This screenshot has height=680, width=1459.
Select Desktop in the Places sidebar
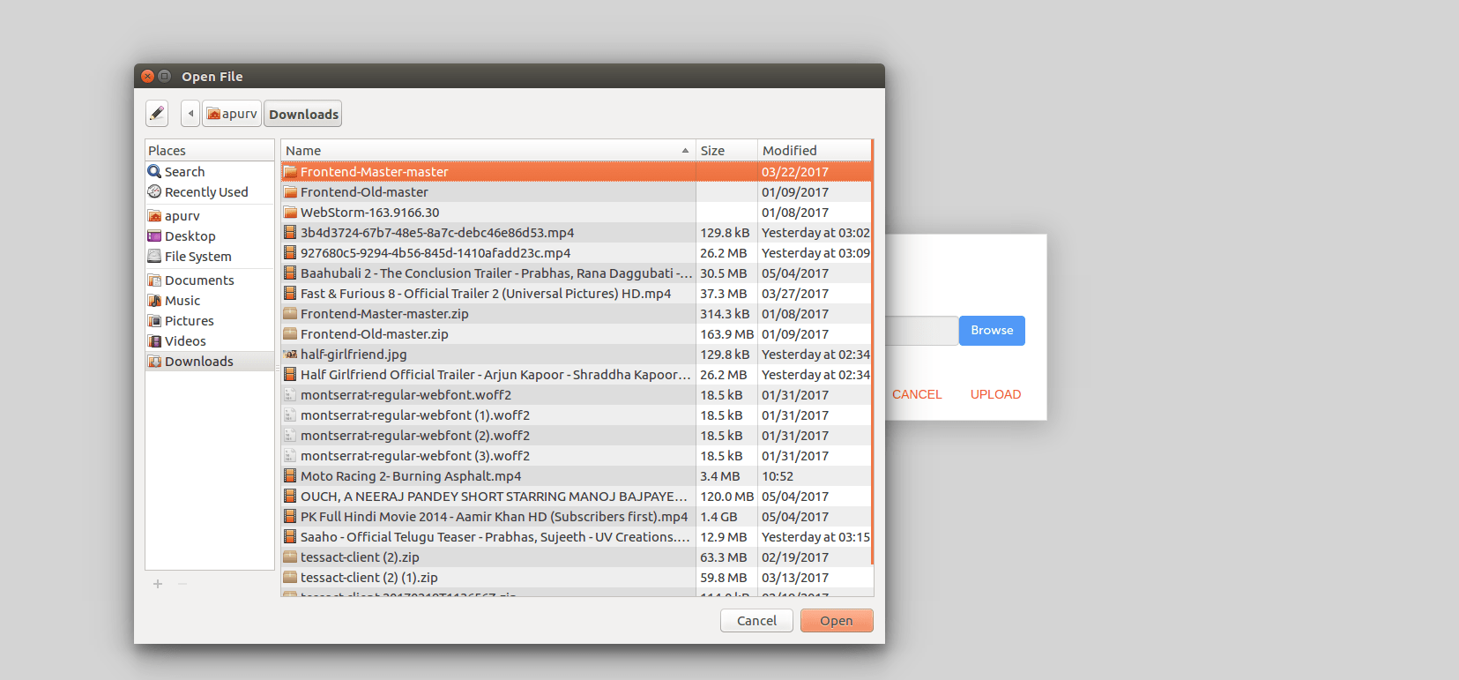point(210,236)
